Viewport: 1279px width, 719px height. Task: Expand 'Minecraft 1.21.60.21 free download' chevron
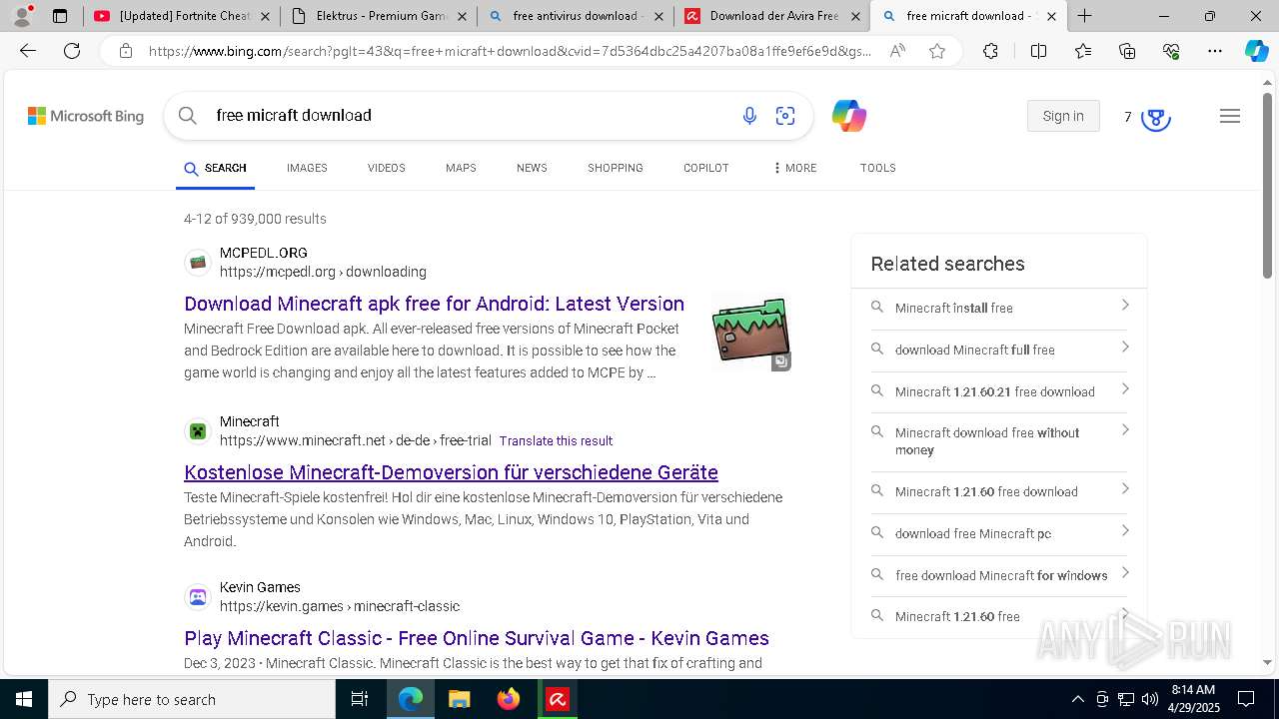1125,389
